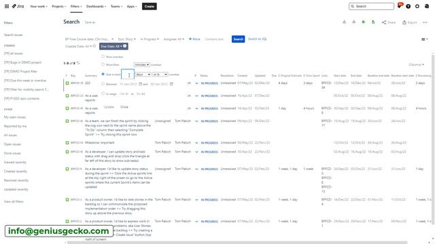Screen dimensions: 435x244
Task: Open the Reported by me filter
Action: [x=15, y=126]
